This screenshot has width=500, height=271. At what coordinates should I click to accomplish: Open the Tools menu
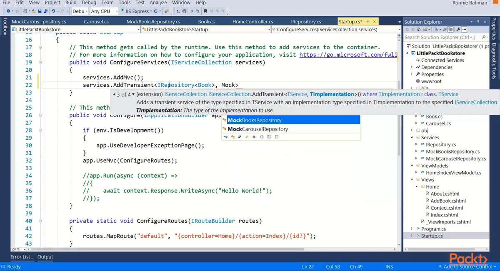(125, 3)
